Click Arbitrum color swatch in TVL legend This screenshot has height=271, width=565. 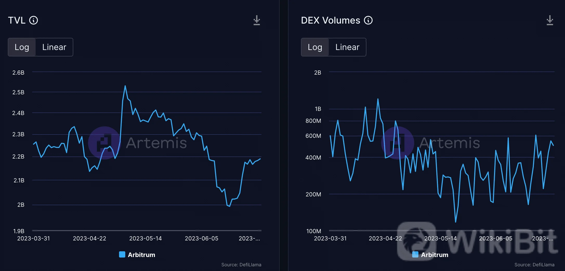(x=122, y=254)
